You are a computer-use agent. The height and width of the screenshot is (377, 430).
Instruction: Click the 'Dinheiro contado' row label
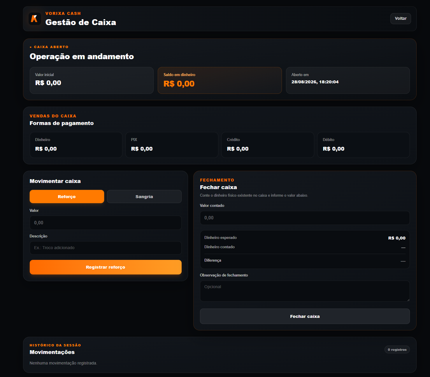pyautogui.click(x=220, y=247)
